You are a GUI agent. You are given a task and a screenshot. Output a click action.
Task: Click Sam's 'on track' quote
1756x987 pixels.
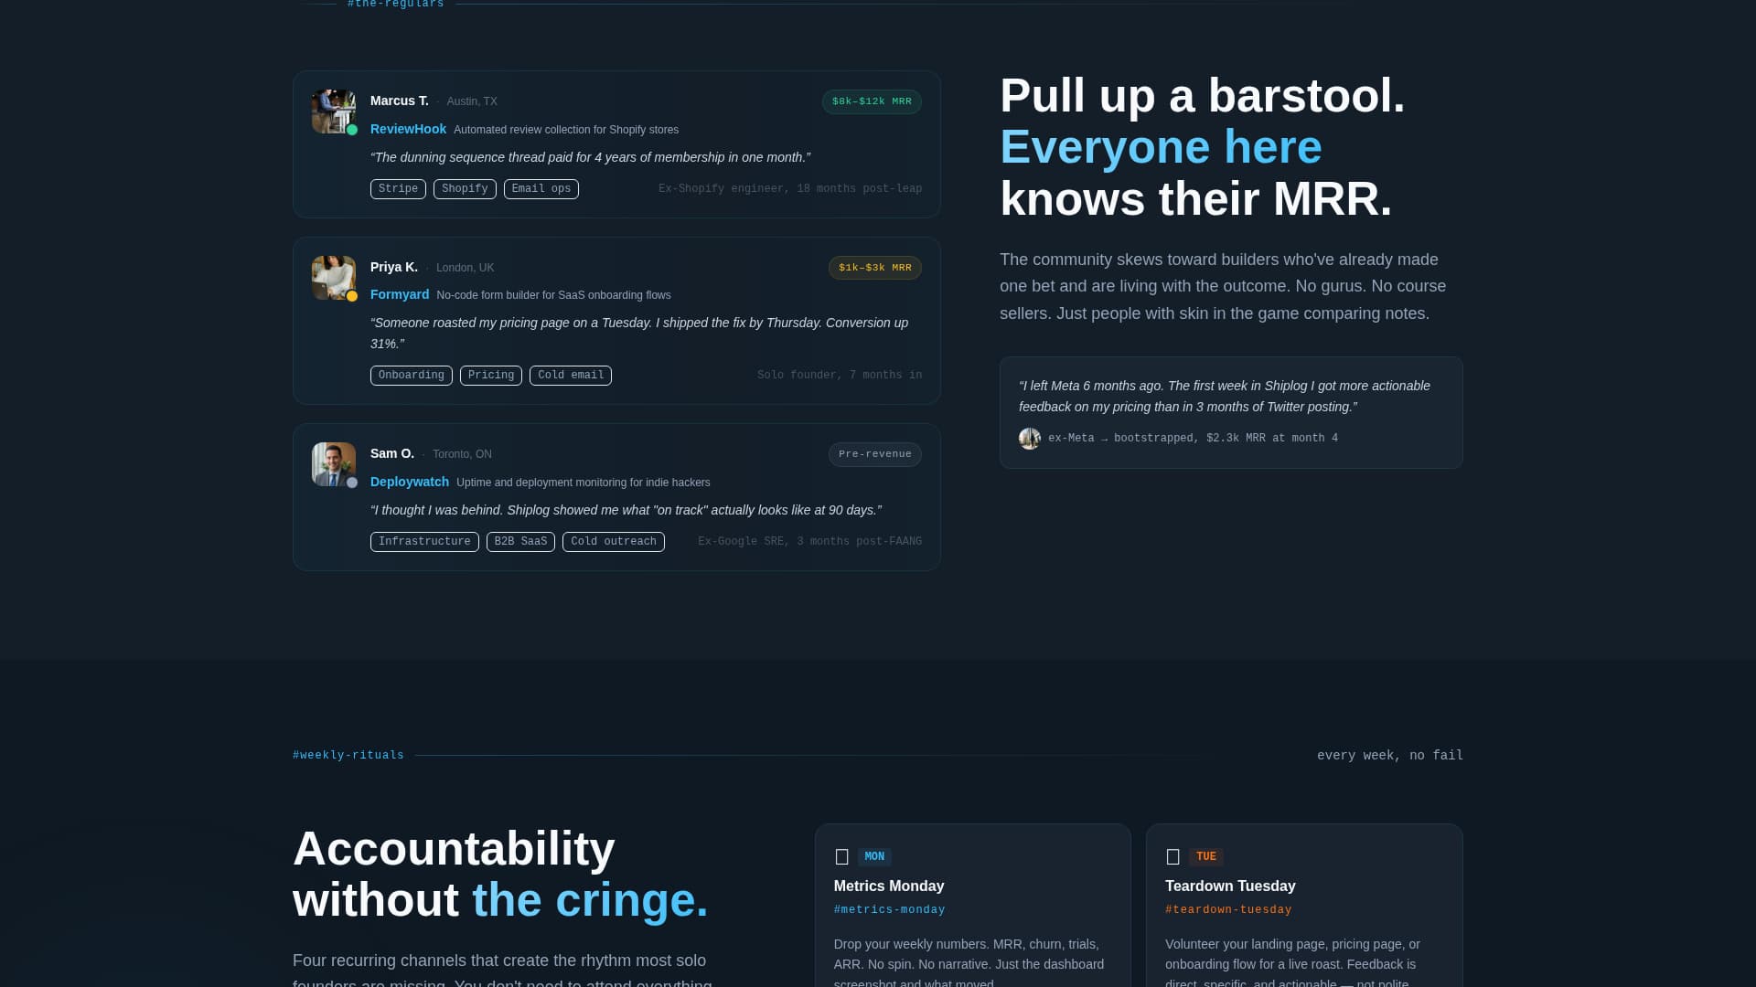pos(626,510)
